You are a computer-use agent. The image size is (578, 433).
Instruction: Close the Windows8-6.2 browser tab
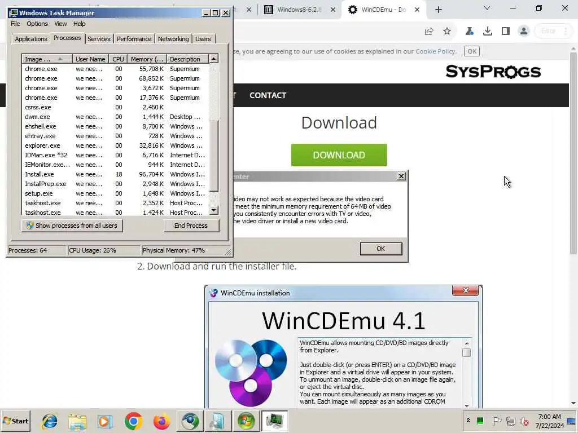(x=333, y=10)
